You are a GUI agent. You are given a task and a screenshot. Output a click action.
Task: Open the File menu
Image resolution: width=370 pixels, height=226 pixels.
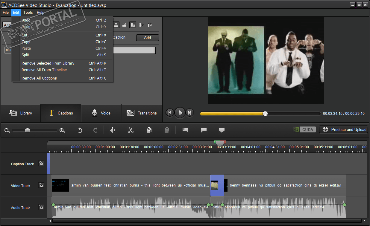pyautogui.click(x=6, y=12)
